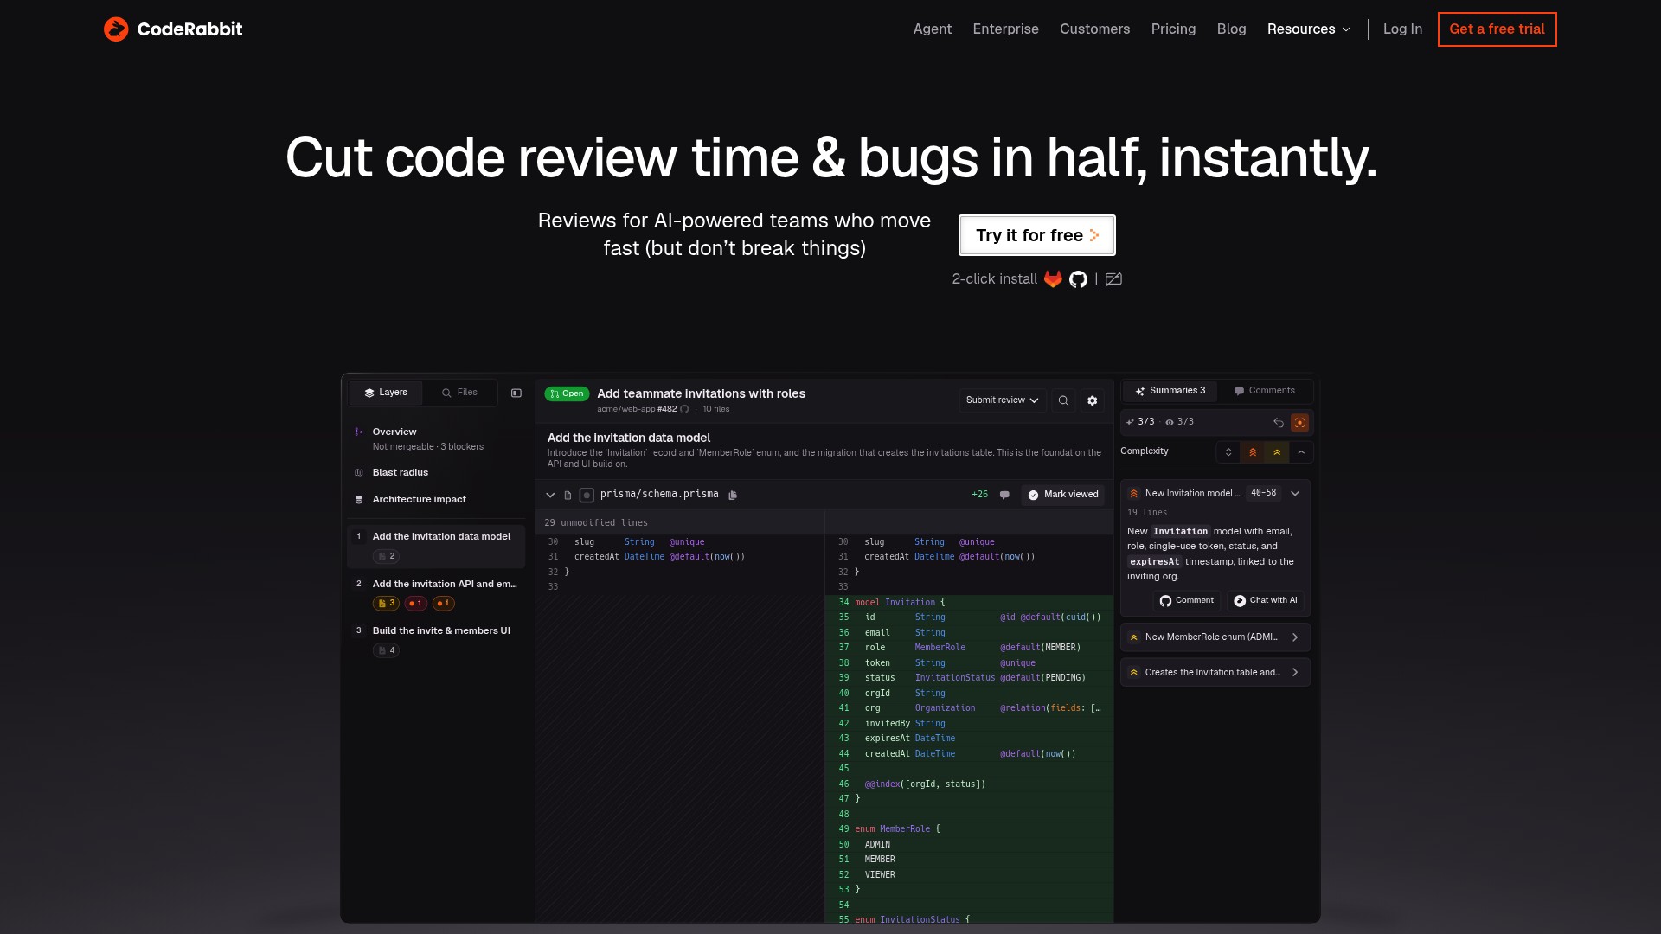Click the GitHub install icon under the hero
This screenshot has height=934, width=1661.
(1078, 278)
